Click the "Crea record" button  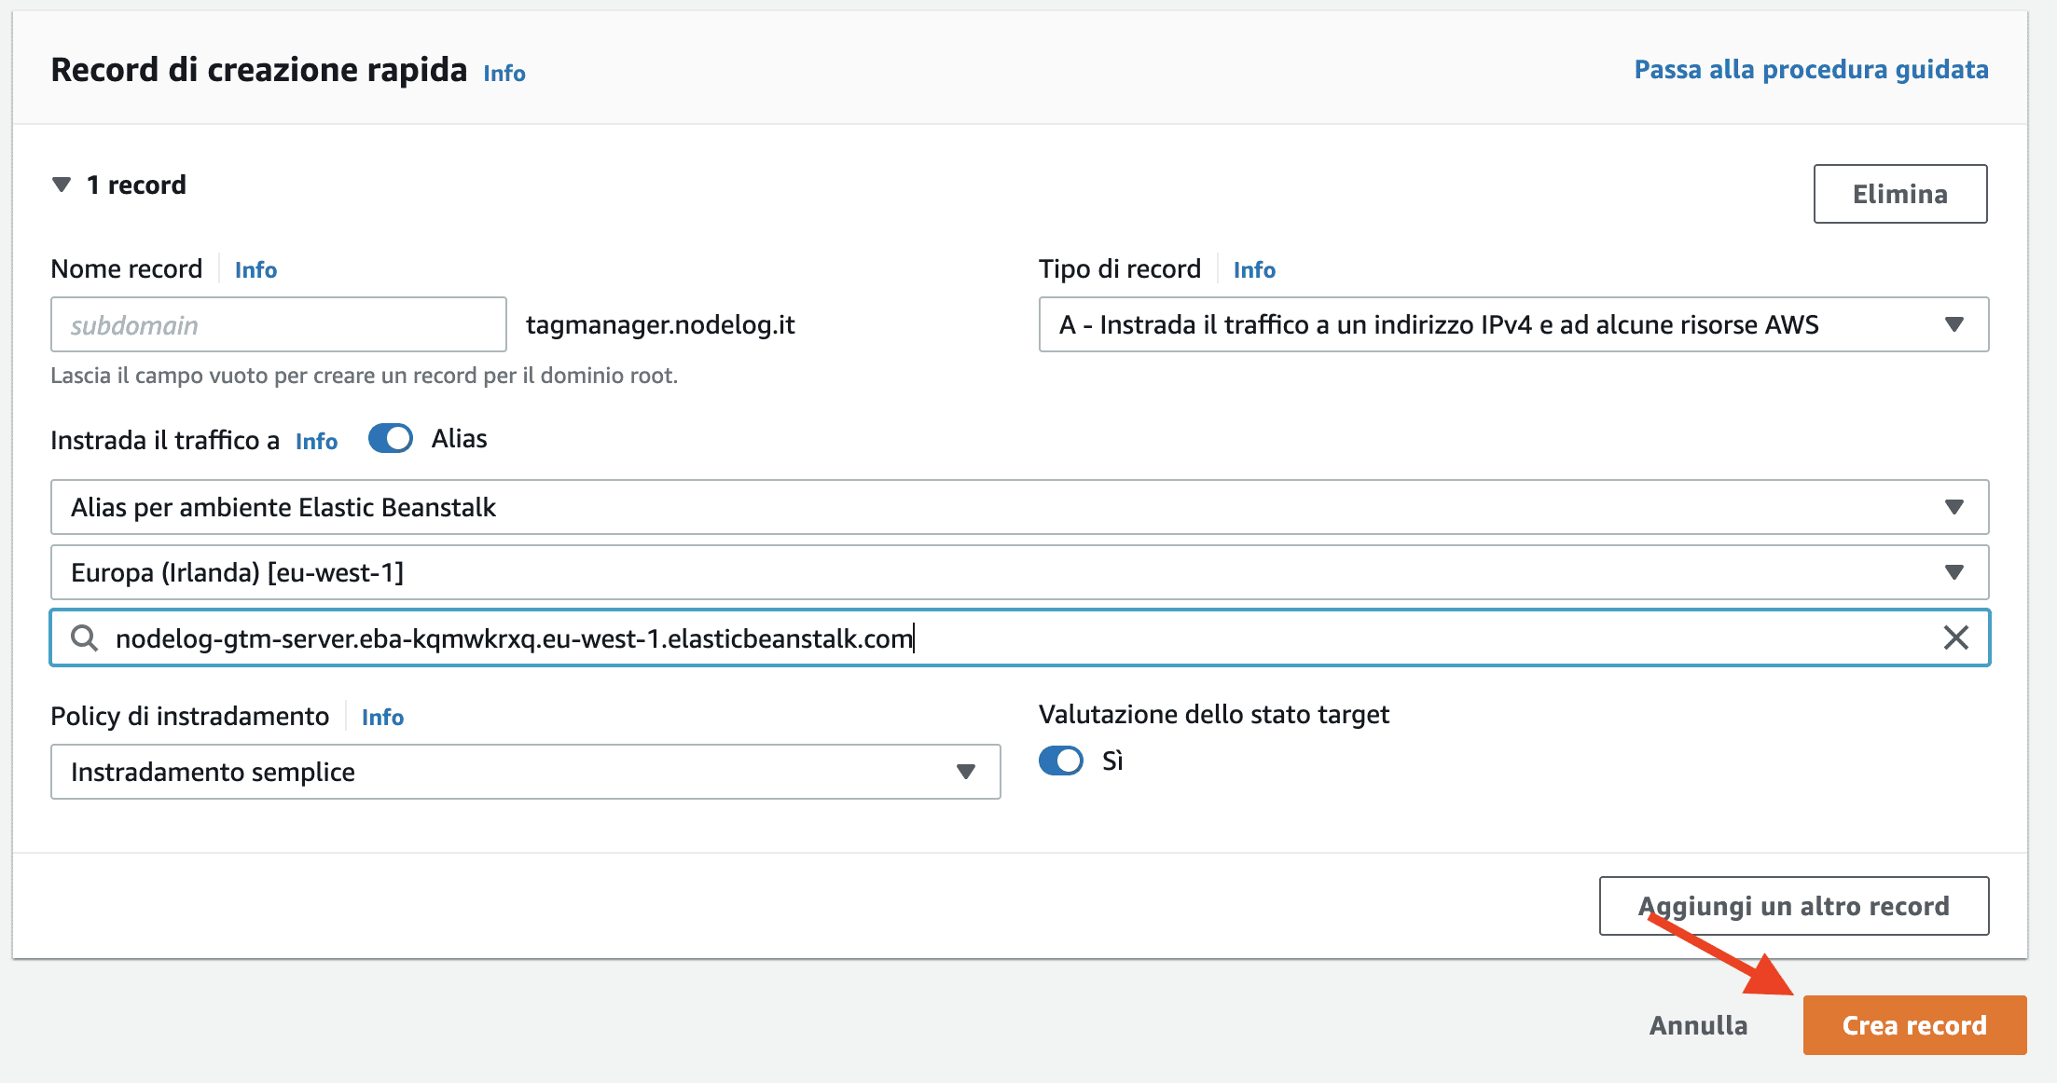[1913, 1025]
